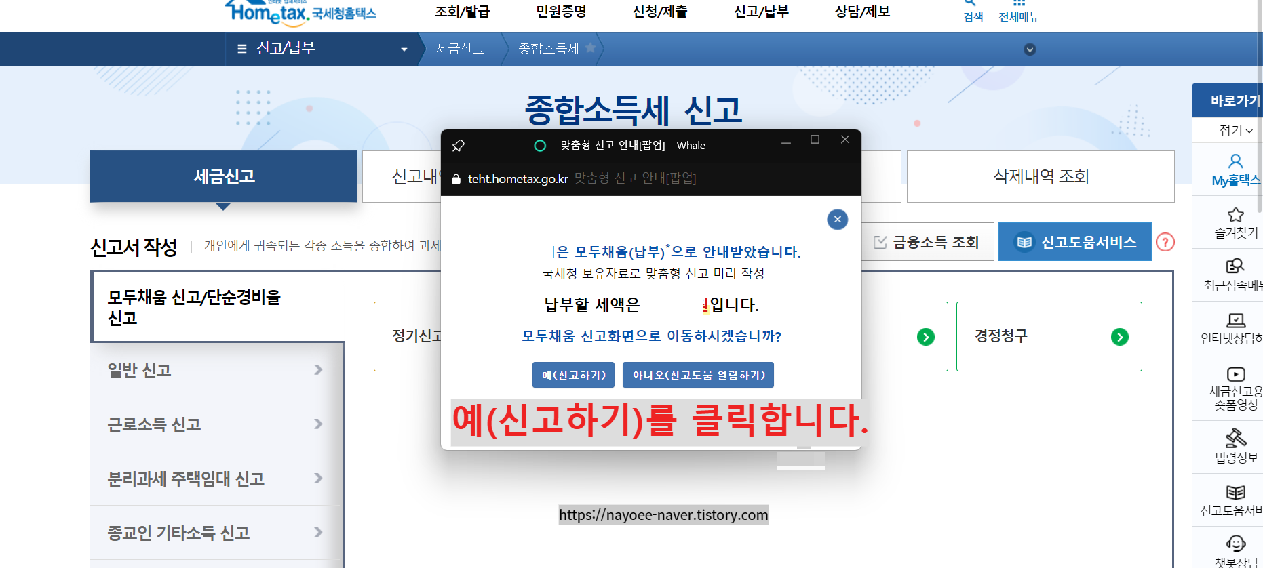Click the hamburger menu icon beside 신고/납부

241,49
